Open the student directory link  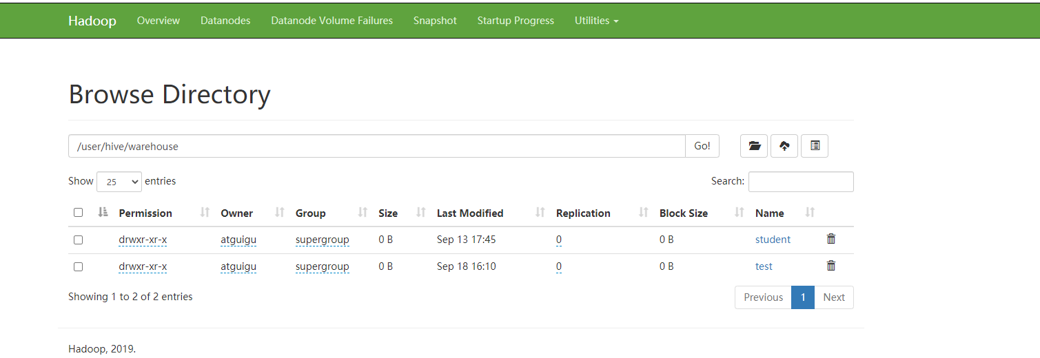pyautogui.click(x=773, y=240)
